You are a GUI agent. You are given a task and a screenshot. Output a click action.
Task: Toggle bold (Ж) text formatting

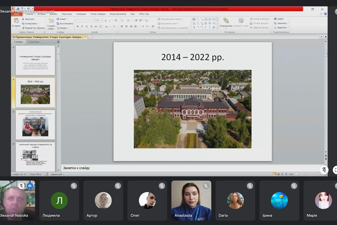coord(78,27)
